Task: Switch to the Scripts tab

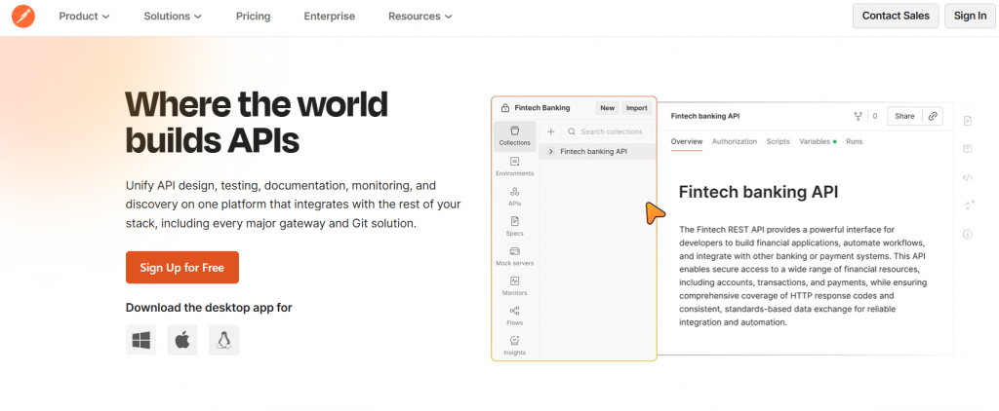Action: [x=778, y=142]
